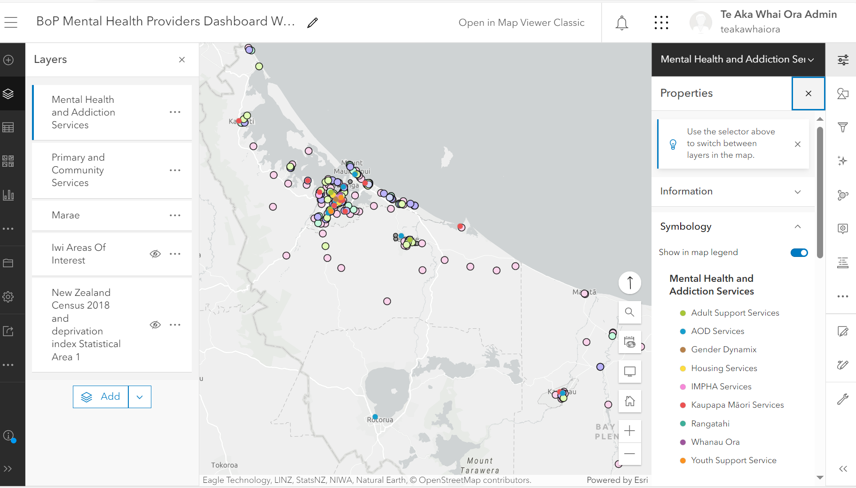Open the Bookmarks folder icon in dark toolbar
Viewport: 856px width, 488px height.
coord(8,263)
